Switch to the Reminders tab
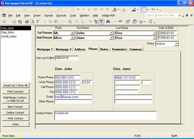The height and width of the screenshot is (139, 194). click(x=119, y=49)
